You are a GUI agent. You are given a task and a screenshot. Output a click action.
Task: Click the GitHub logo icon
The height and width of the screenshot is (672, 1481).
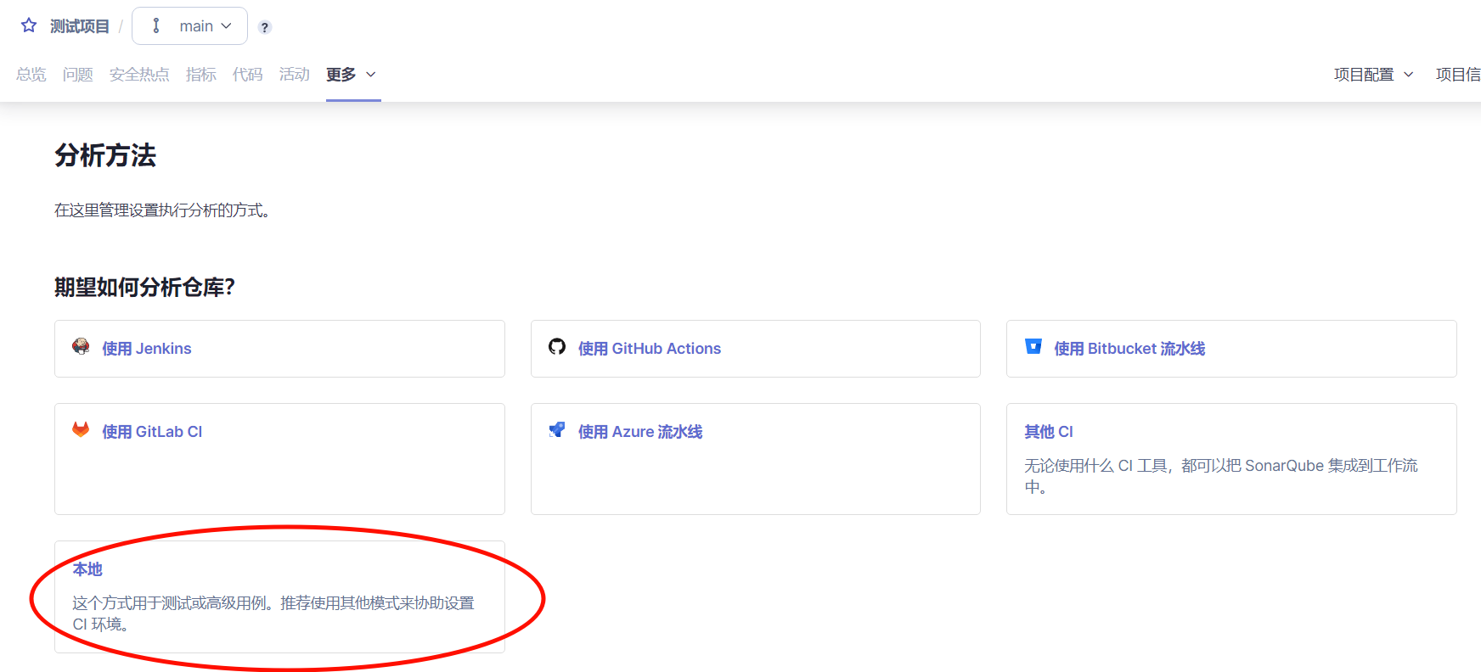click(557, 346)
